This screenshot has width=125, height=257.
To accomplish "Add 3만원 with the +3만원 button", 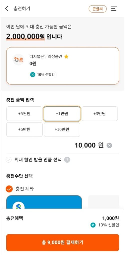I will (x=100, y=114).
